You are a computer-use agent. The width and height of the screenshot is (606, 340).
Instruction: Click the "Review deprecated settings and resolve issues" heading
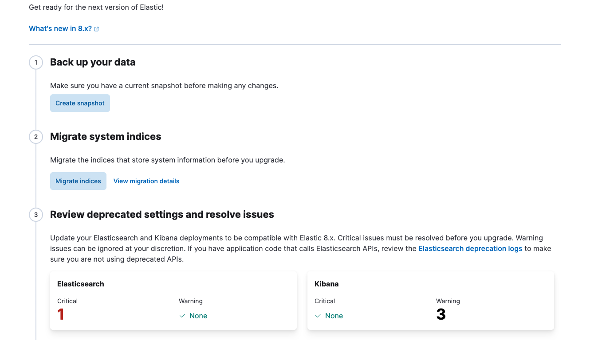coord(161,214)
